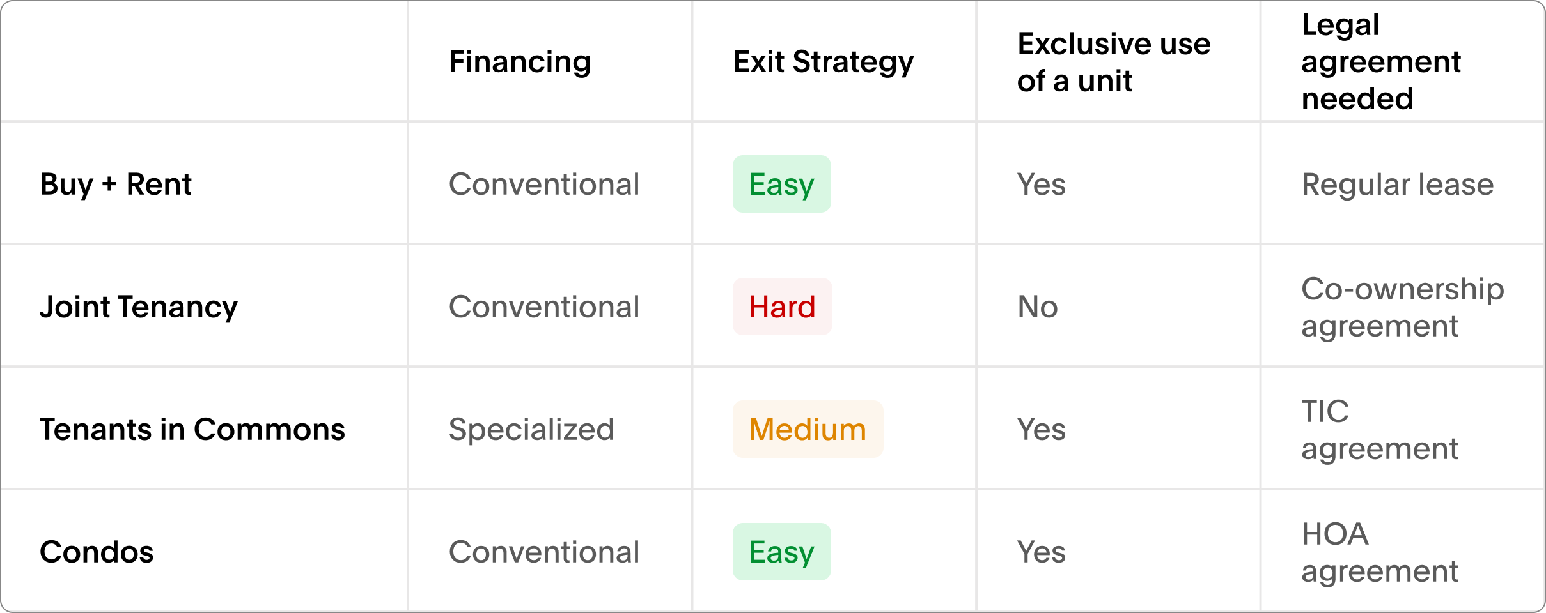Select the TIC agreement cell
This screenshot has height=613, width=1546.
pos(1380,430)
